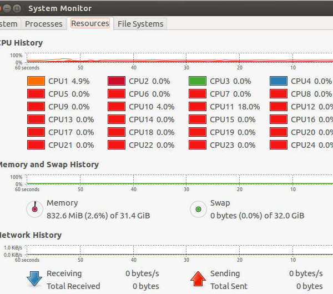The width and height of the screenshot is (333, 294).
Task: Change the CPU7 graph color swatch
Action: tap(198, 94)
